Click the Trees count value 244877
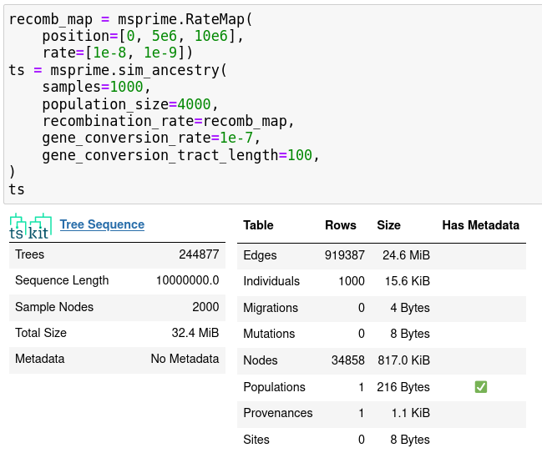This screenshot has height=458, width=542. tap(199, 254)
